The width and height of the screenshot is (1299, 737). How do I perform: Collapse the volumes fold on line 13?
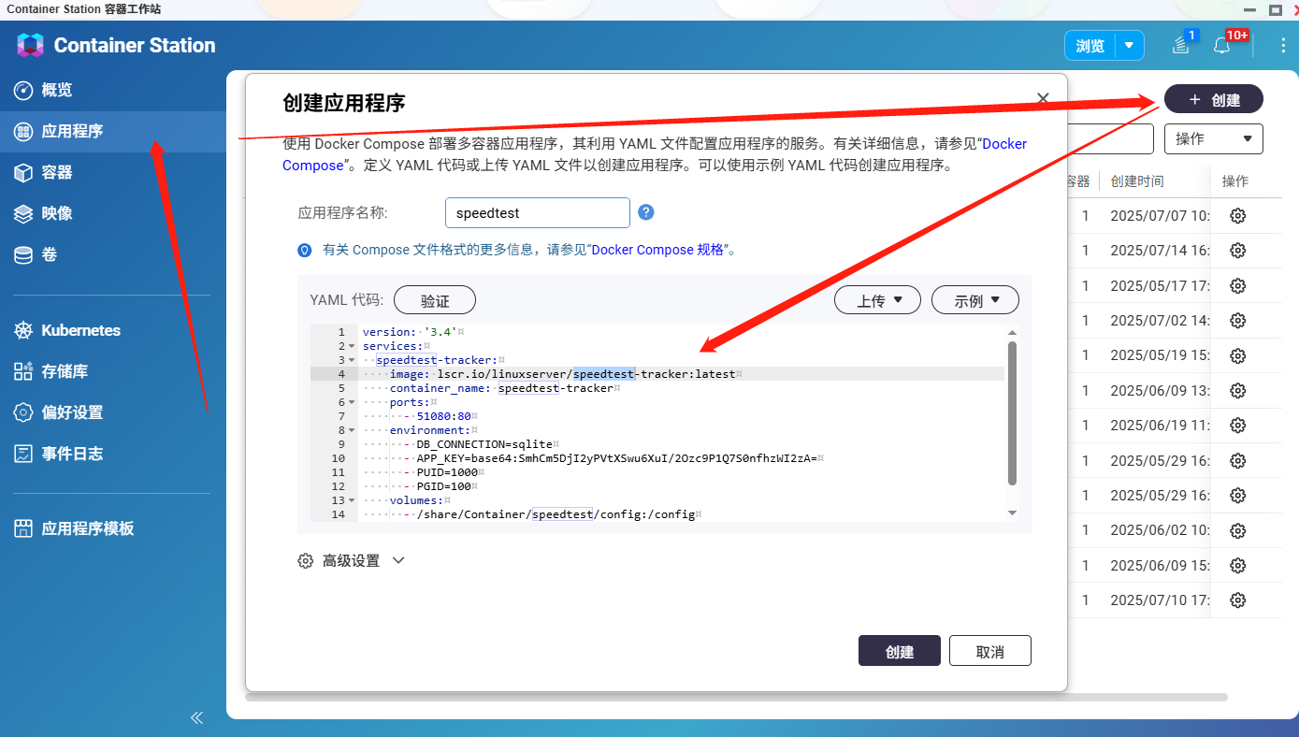coord(351,500)
